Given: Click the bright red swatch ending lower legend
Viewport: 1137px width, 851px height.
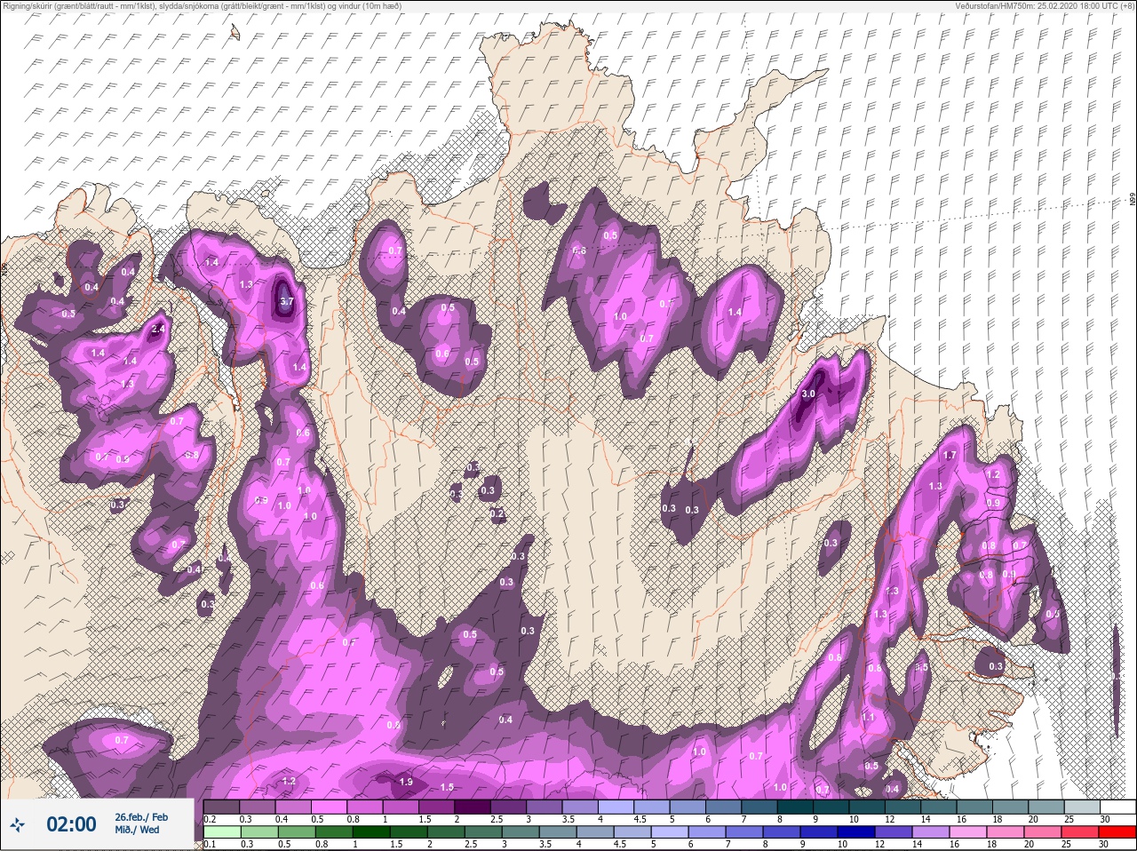Looking at the screenshot, I should pyautogui.click(x=1117, y=831).
